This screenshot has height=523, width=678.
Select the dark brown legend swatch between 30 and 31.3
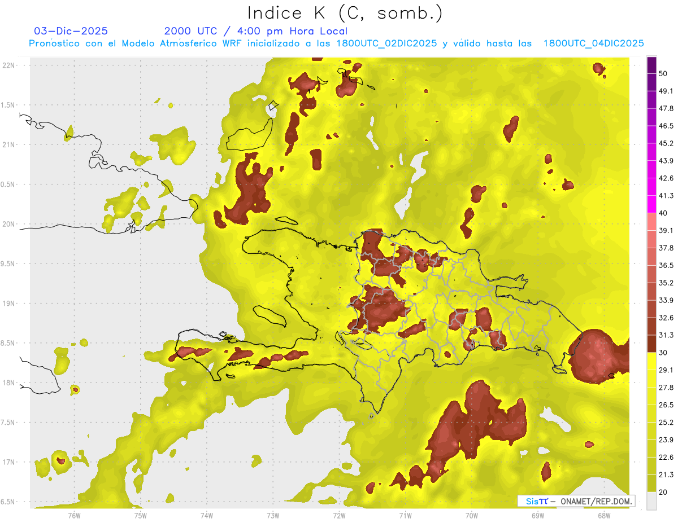651,344
